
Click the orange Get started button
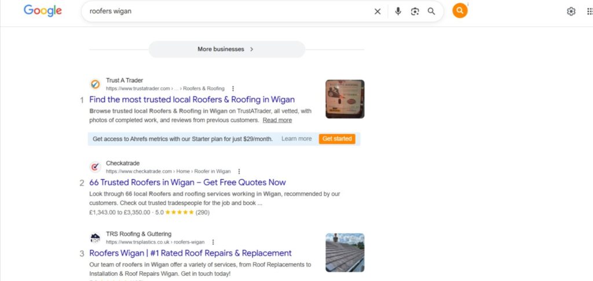point(337,139)
